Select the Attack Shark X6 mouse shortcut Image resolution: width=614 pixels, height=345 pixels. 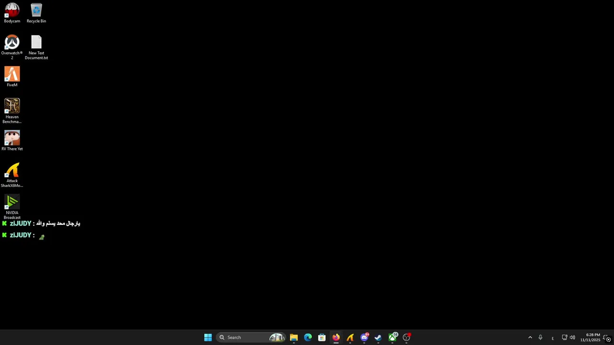tap(12, 175)
